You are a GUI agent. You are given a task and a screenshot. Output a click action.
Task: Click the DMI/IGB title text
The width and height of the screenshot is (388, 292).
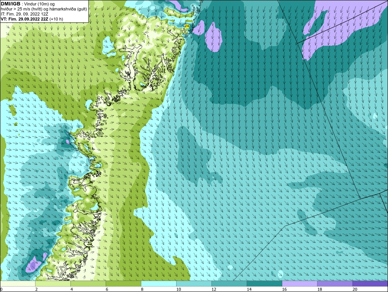(10, 4)
